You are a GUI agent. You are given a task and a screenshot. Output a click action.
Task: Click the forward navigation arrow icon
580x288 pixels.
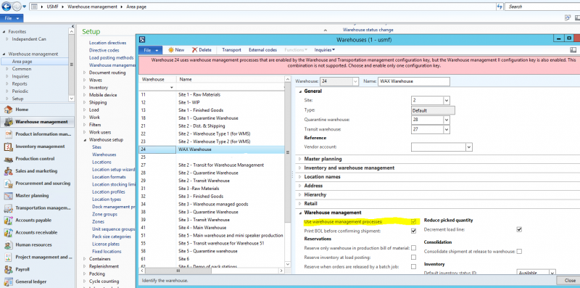[17, 7]
